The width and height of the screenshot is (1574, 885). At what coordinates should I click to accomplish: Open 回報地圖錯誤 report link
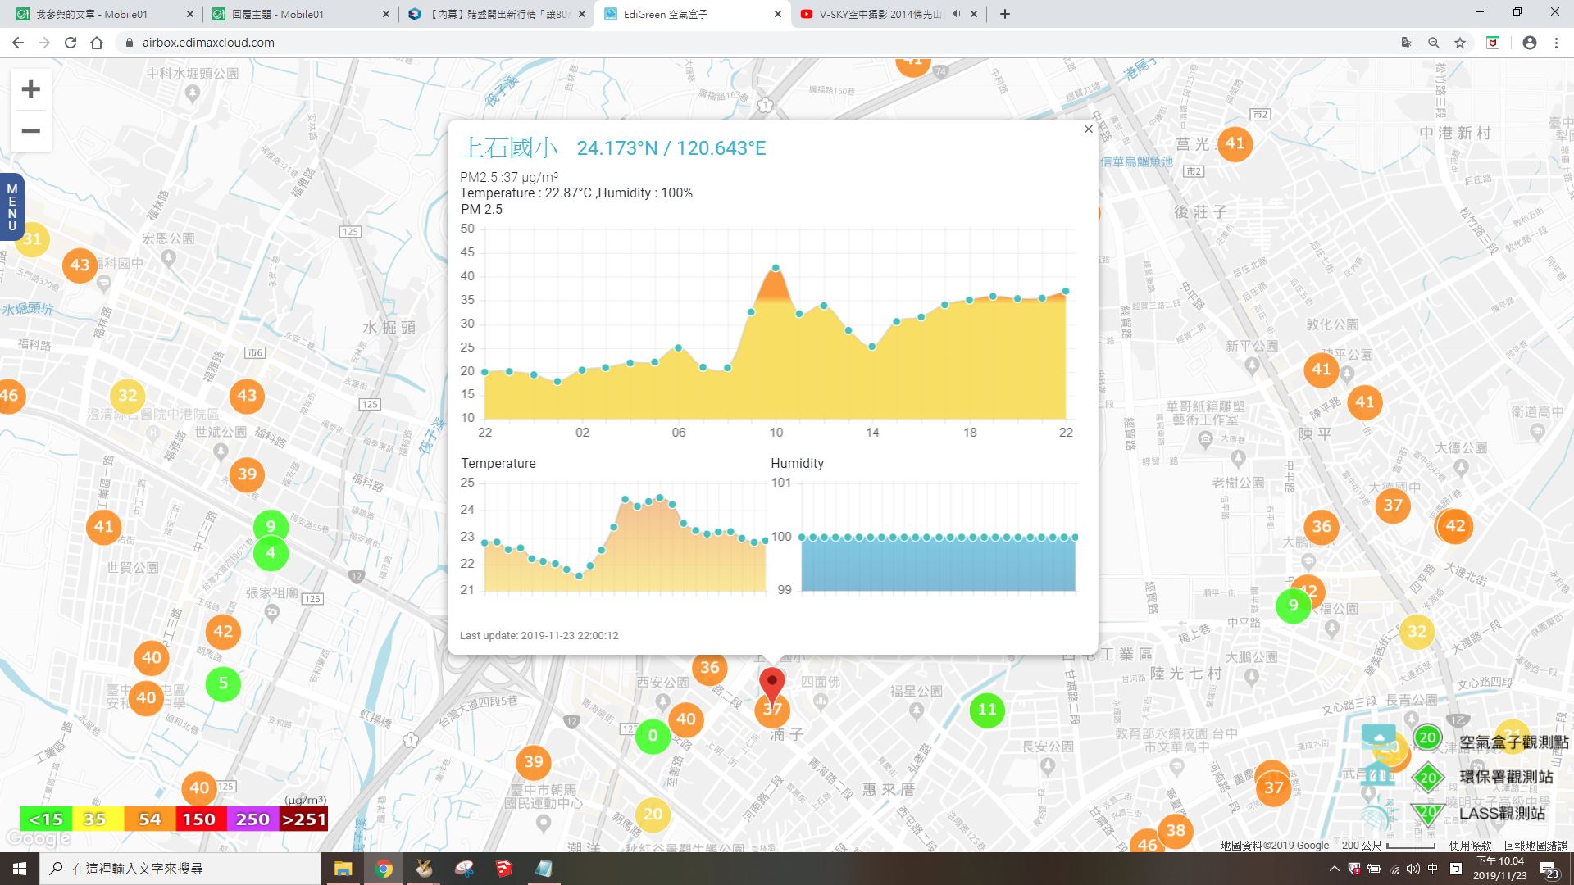1535,846
